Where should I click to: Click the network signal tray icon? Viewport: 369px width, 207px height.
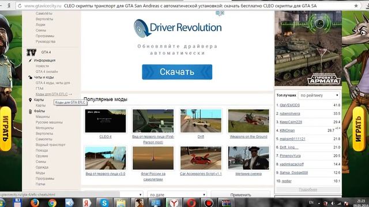[x=339, y=204]
